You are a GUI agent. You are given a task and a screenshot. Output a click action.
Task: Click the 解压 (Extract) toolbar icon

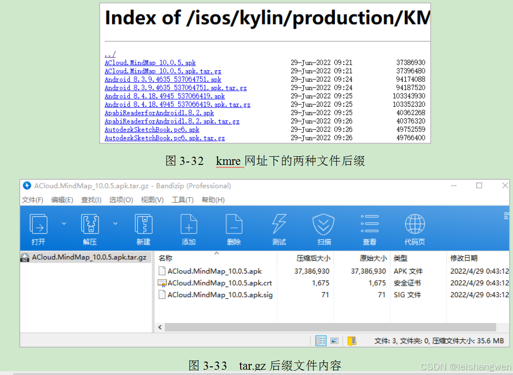[x=90, y=224]
